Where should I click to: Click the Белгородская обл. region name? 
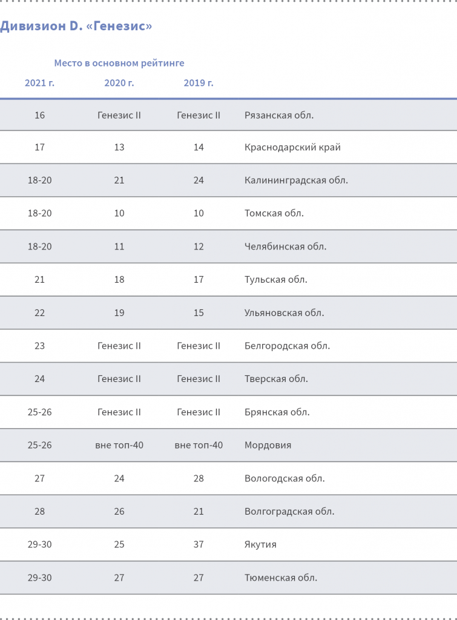point(287,346)
